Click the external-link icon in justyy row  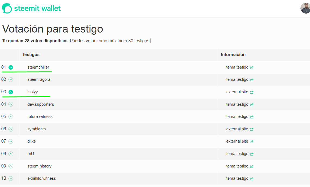tap(252, 92)
